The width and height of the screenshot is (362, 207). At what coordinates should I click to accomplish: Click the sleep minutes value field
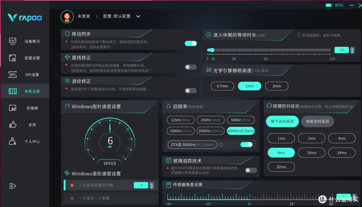click(342, 50)
